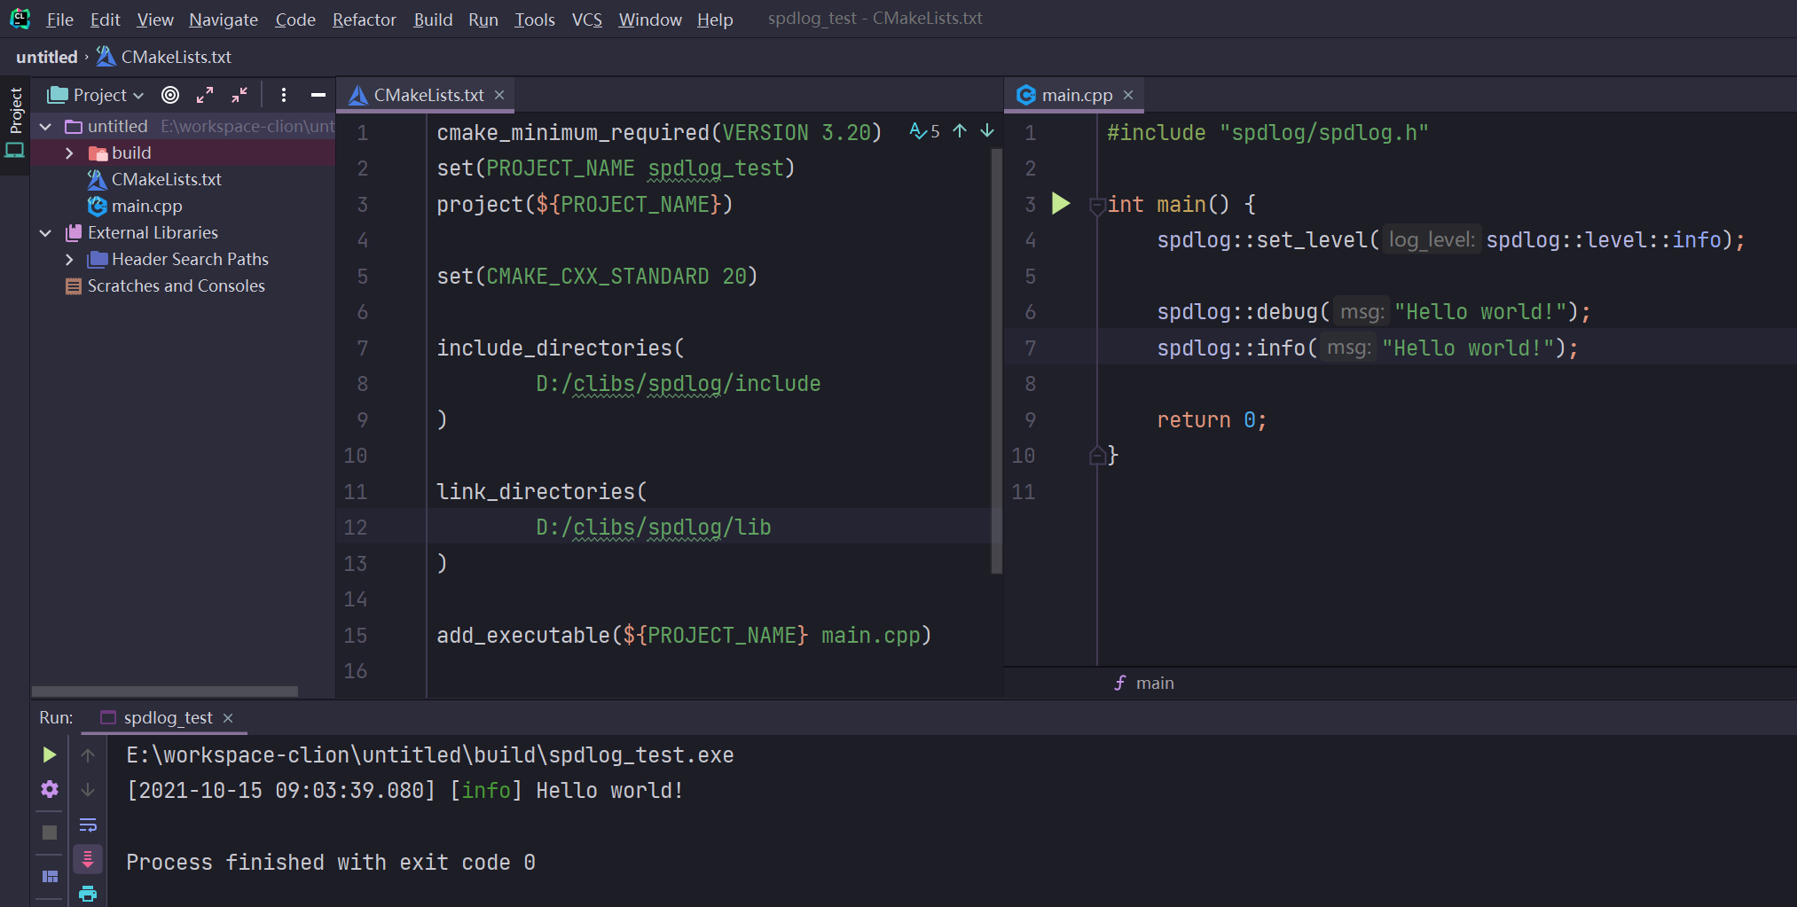Click the executable path in Run console
Image resolution: width=1797 pixels, height=907 pixels.
(x=430, y=755)
